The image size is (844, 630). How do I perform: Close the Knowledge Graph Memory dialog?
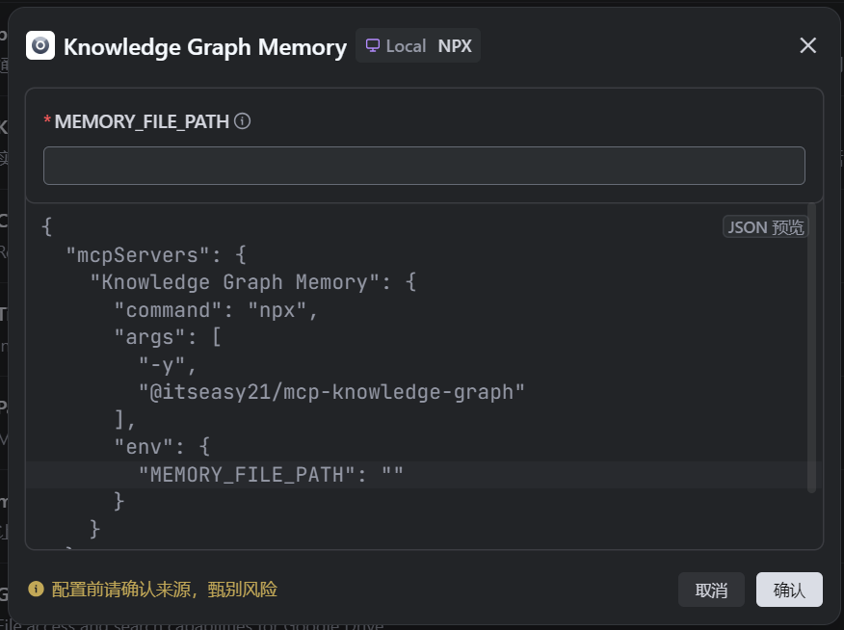pyautogui.click(x=807, y=45)
